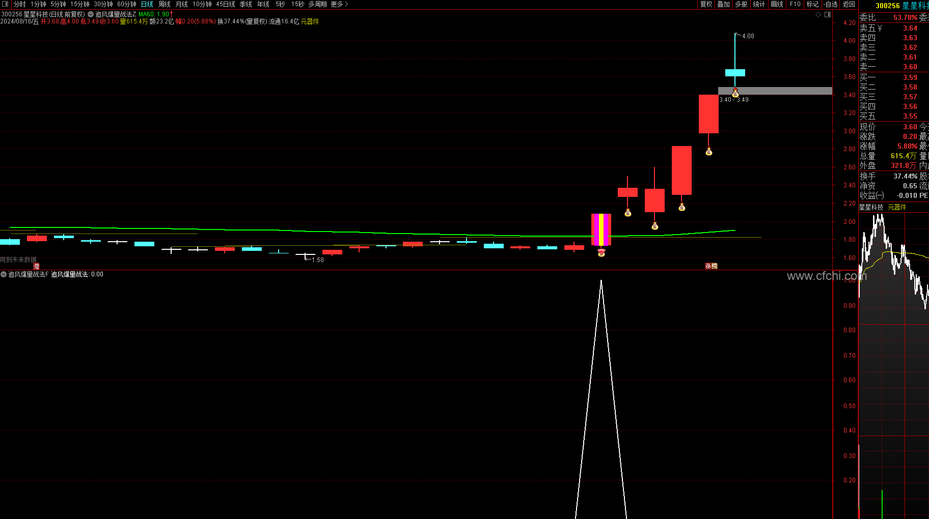Open the 追风爆量战法F sub-chart indicator dropdown
The height and width of the screenshot is (519, 929).
(4, 274)
